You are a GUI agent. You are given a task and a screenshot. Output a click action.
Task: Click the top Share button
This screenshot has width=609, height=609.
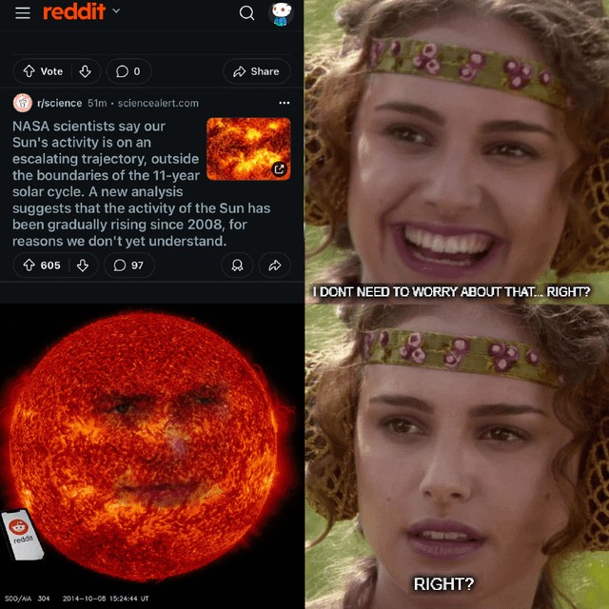tap(256, 71)
